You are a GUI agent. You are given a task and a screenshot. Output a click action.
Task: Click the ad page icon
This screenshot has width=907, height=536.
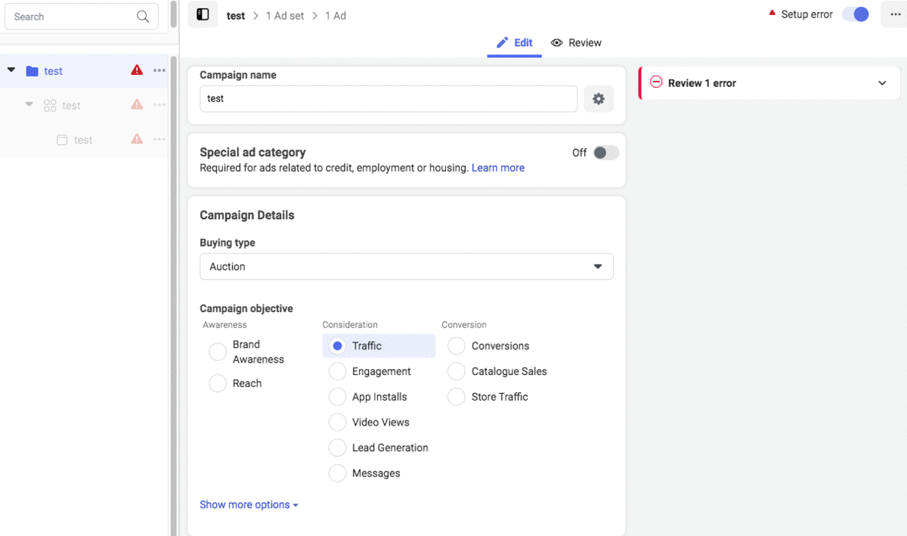pos(63,140)
